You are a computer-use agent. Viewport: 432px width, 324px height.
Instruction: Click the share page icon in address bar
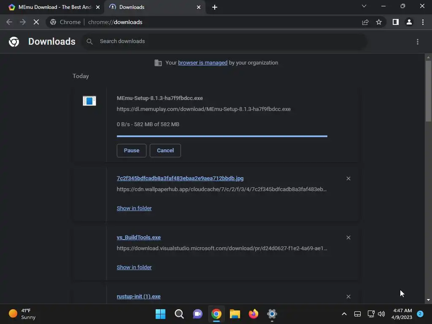pos(365,22)
